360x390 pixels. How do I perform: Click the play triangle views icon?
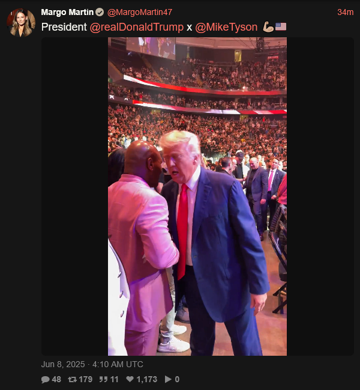[168, 379]
